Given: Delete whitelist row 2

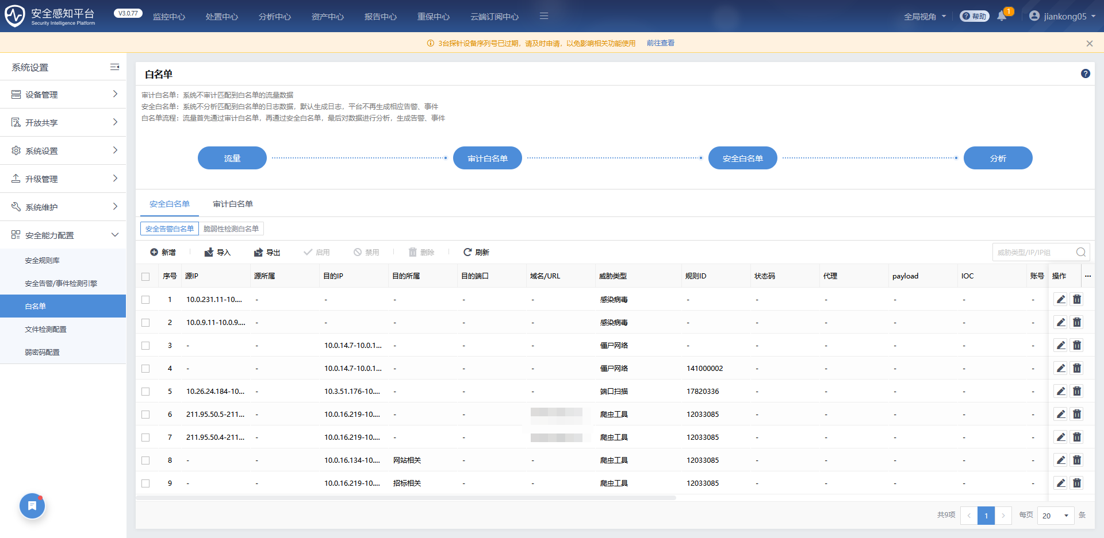Looking at the screenshot, I should click(1077, 322).
